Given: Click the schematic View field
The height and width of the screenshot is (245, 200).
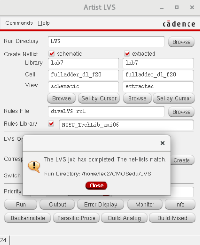Looking at the screenshot, I should point(83,86).
